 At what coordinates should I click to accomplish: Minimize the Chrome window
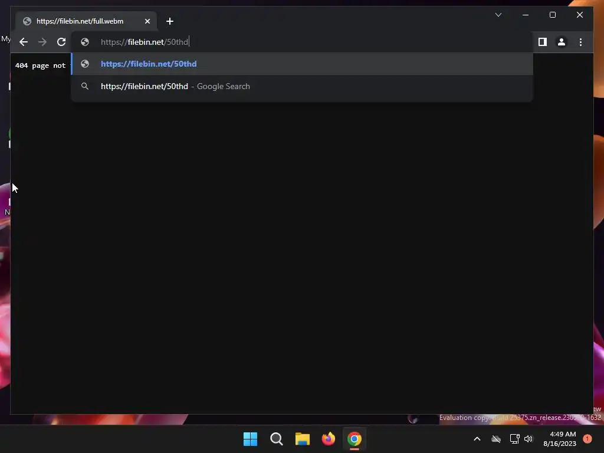pos(526,15)
